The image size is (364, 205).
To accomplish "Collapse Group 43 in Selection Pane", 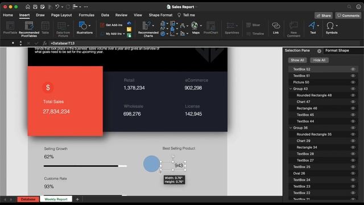I will pos(291,89).
